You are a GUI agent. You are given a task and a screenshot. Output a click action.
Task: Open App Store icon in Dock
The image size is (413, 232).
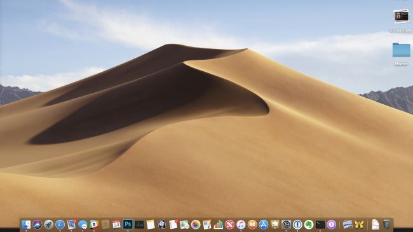[264, 224]
